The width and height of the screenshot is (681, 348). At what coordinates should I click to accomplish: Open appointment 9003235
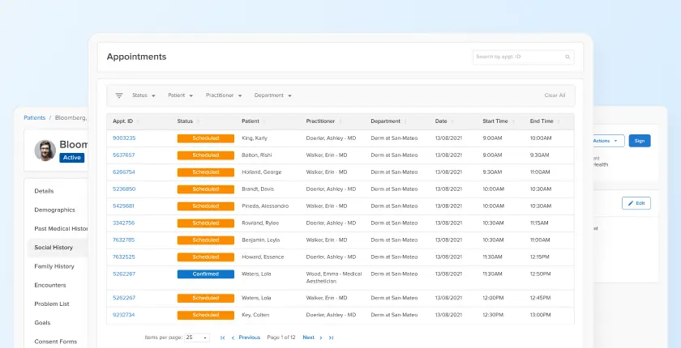point(124,138)
